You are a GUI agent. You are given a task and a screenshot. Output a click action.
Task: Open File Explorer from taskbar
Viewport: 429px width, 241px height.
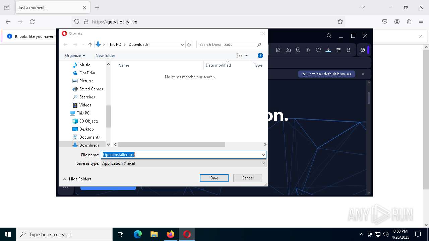tap(154, 234)
